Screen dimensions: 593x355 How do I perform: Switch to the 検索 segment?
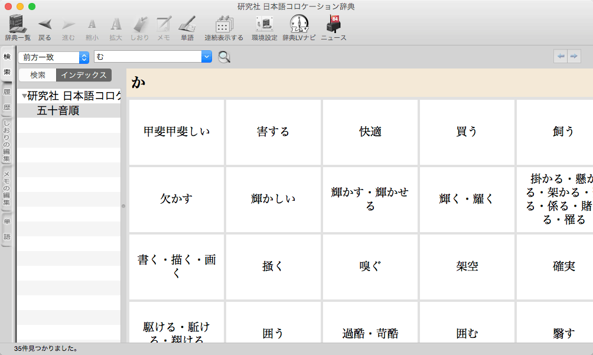pyautogui.click(x=38, y=75)
